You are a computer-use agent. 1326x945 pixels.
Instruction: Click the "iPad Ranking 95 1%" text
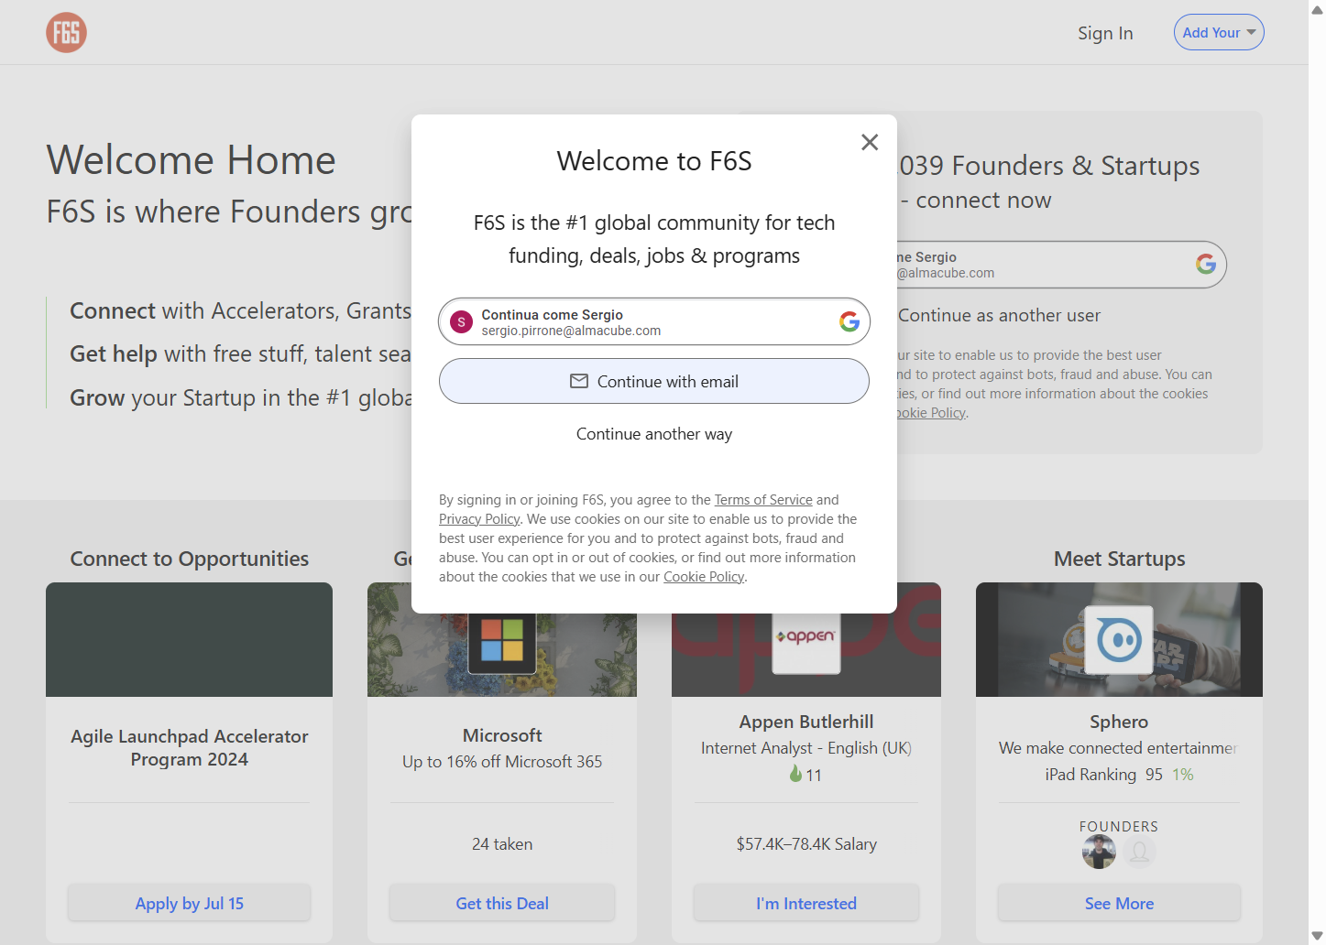tap(1119, 775)
